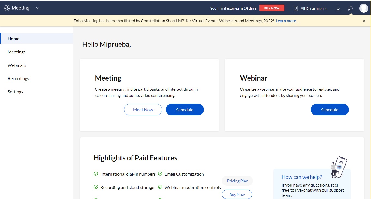Click Schedule in the Meeting card
The image size is (371, 199).
pos(185,110)
